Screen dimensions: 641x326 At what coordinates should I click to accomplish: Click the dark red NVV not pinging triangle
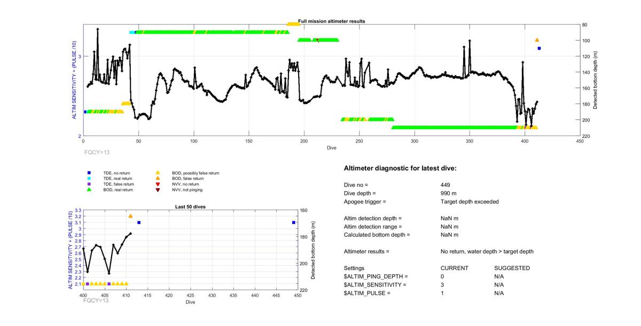click(x=158, y=189)
